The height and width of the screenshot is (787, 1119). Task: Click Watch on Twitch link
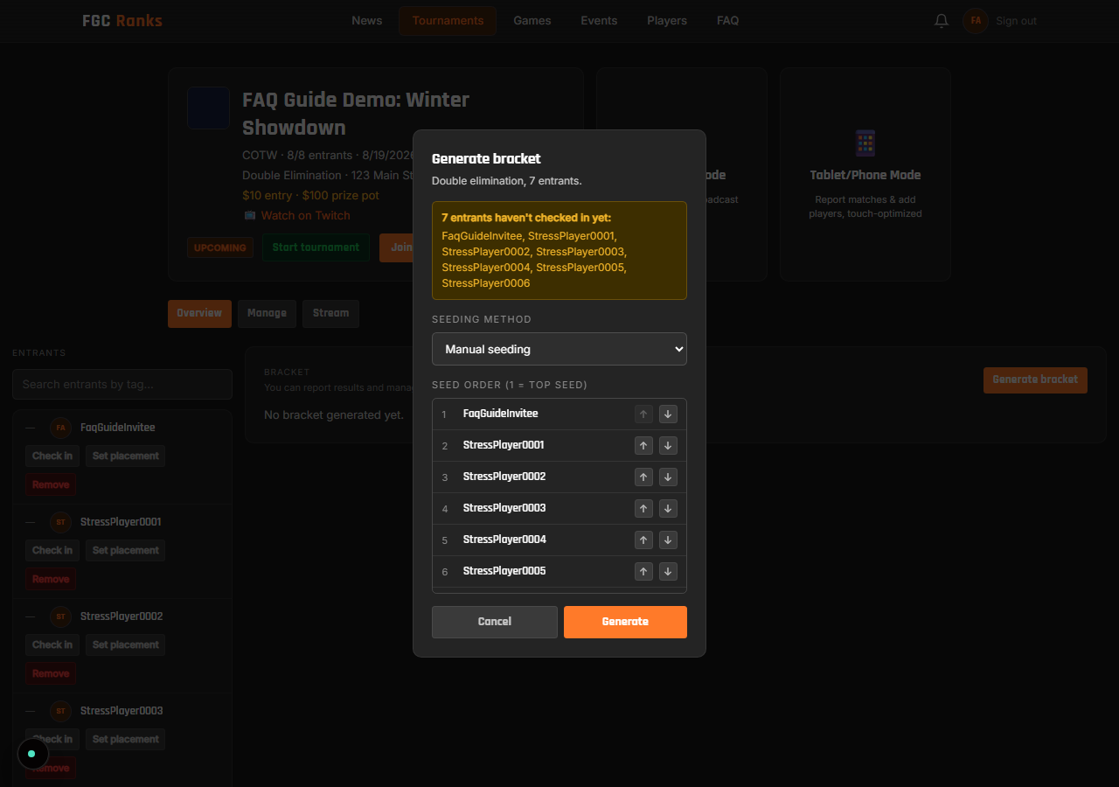(305, 216)
